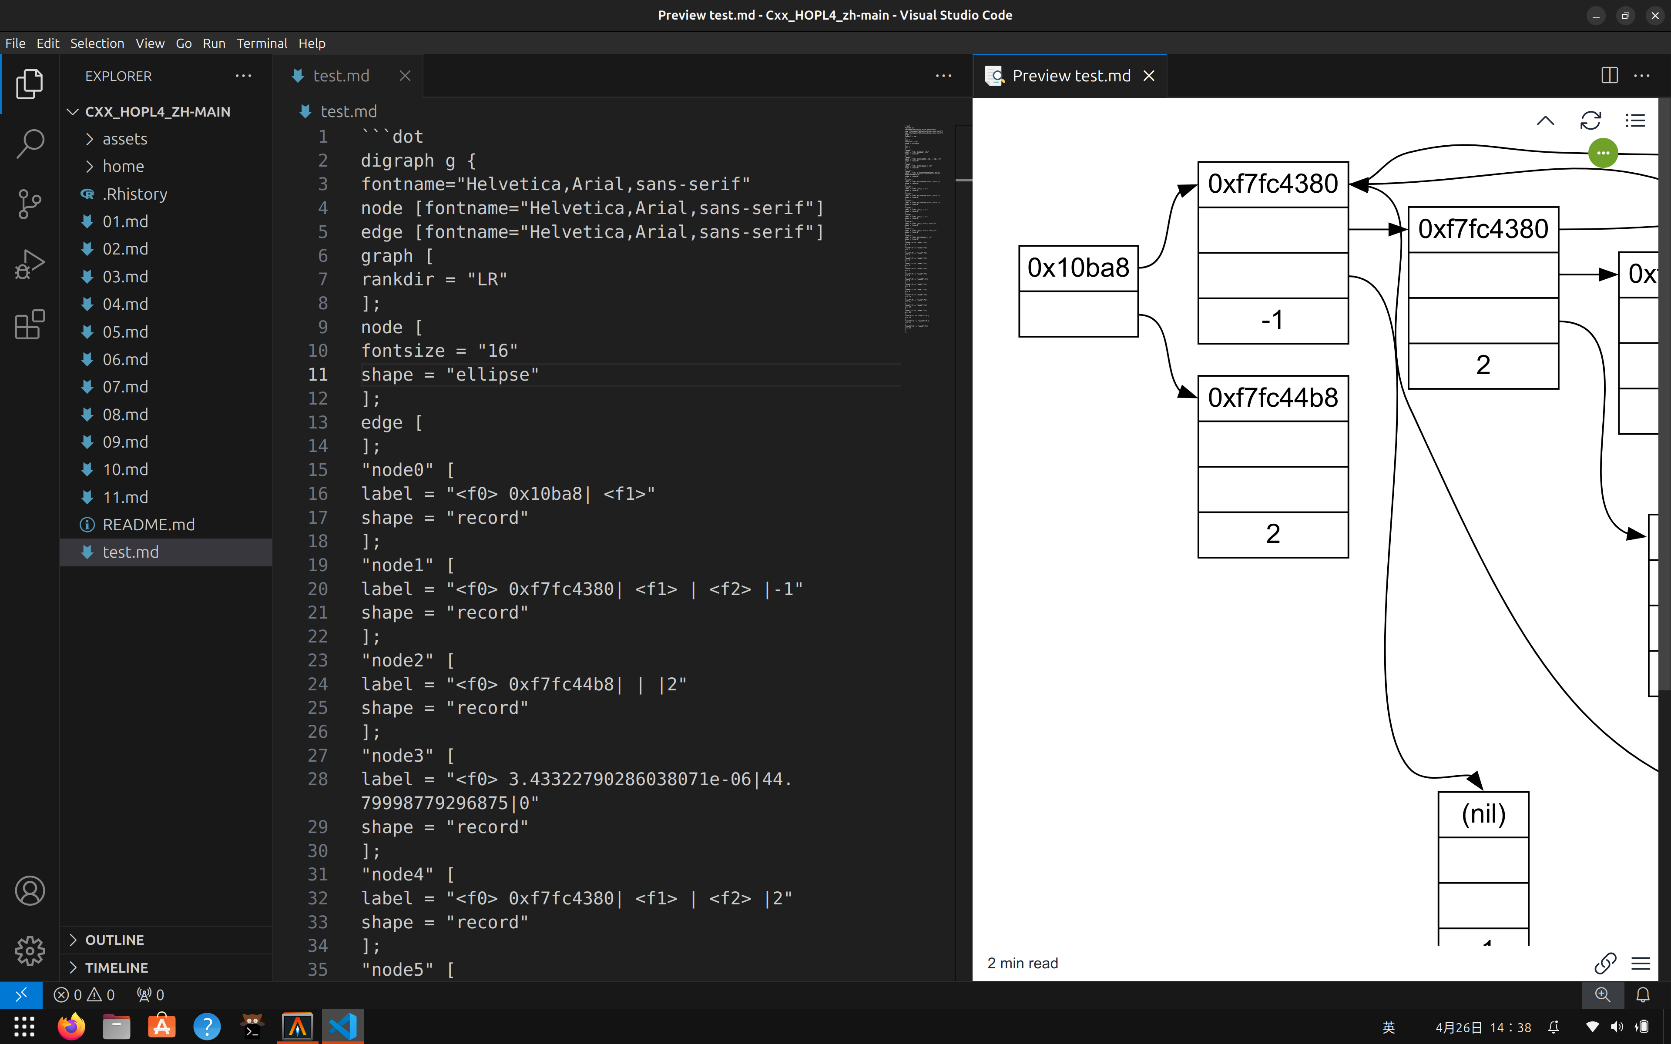The height and width of the screenshot is (1044, 1671).
Task: Launch Firefox from the taskbar
Action: pos(71,1026)
